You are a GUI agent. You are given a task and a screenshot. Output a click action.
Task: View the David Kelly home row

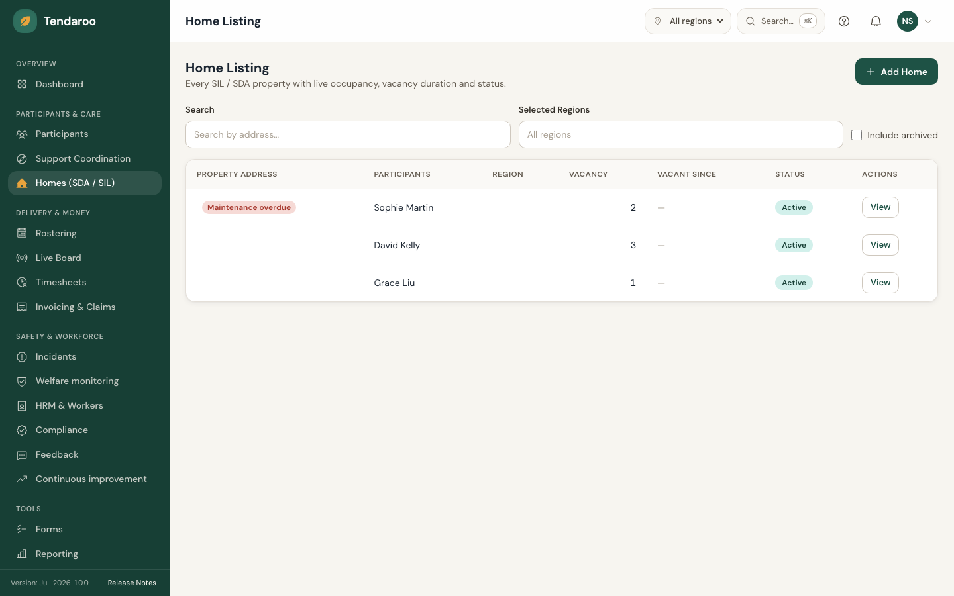[x=880, y=245]
